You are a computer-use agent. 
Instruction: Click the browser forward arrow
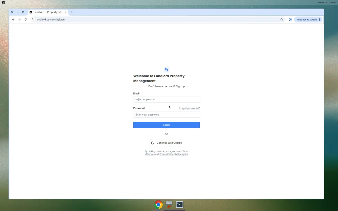pos(20,20)
